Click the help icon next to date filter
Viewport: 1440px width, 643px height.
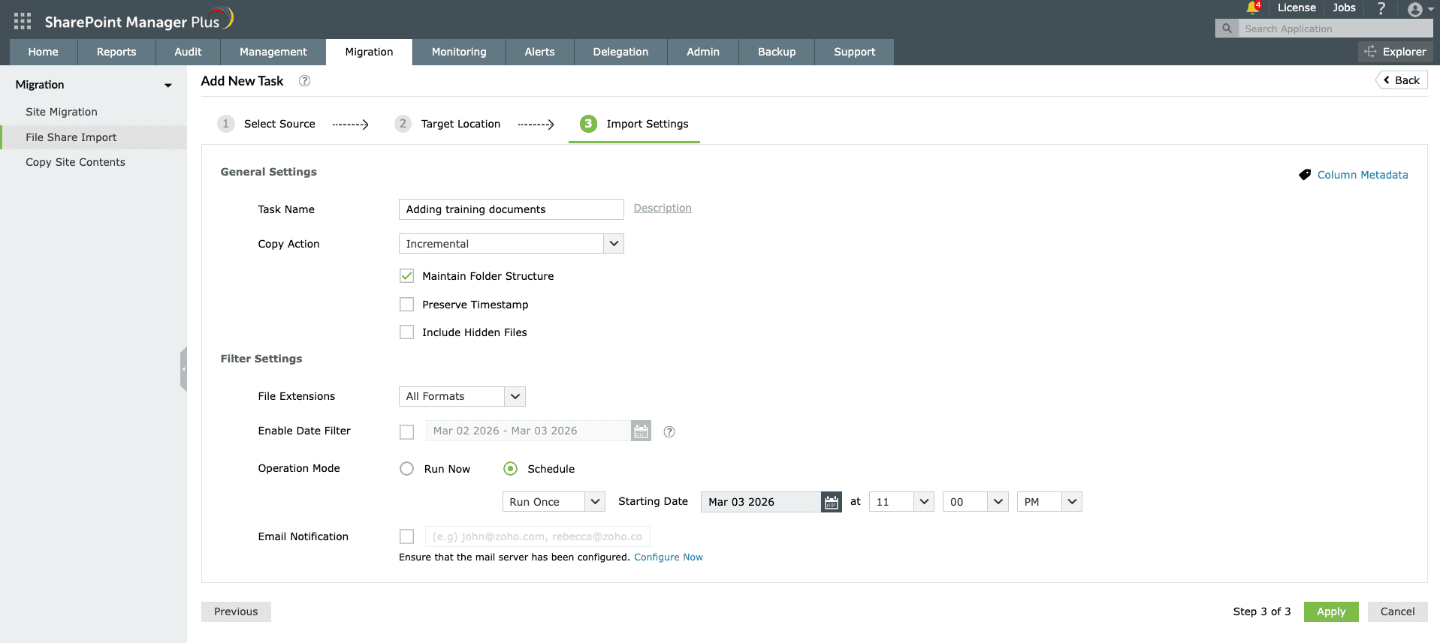pos(669,431)
